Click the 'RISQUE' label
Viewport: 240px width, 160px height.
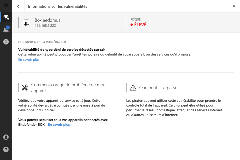pos(135,19)
